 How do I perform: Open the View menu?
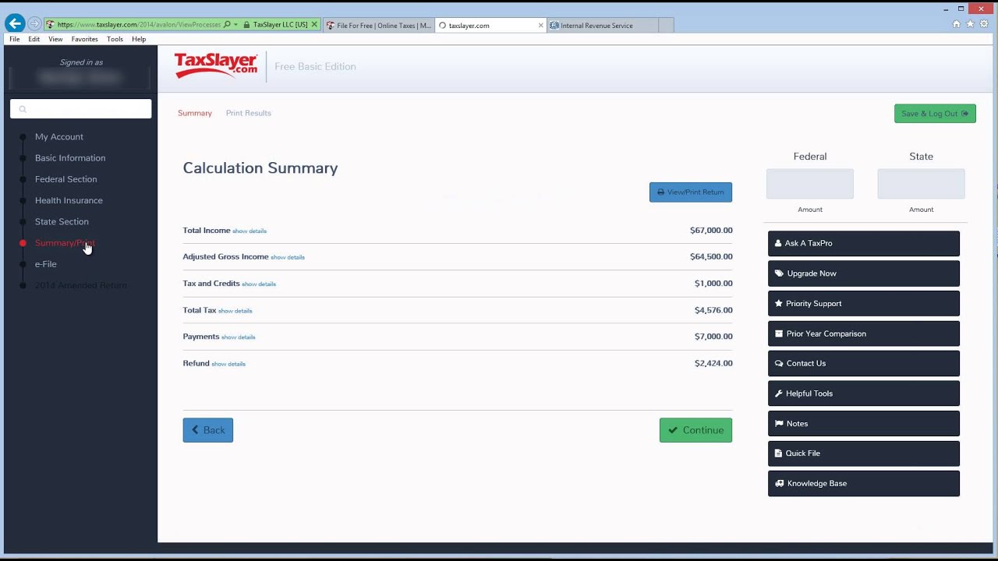(55, 39)
